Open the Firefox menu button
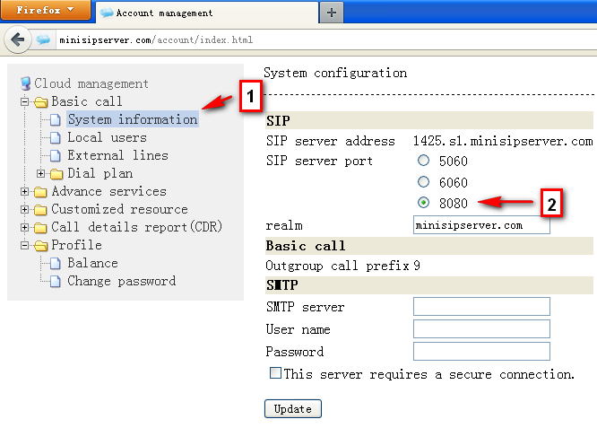 [46, 10]
